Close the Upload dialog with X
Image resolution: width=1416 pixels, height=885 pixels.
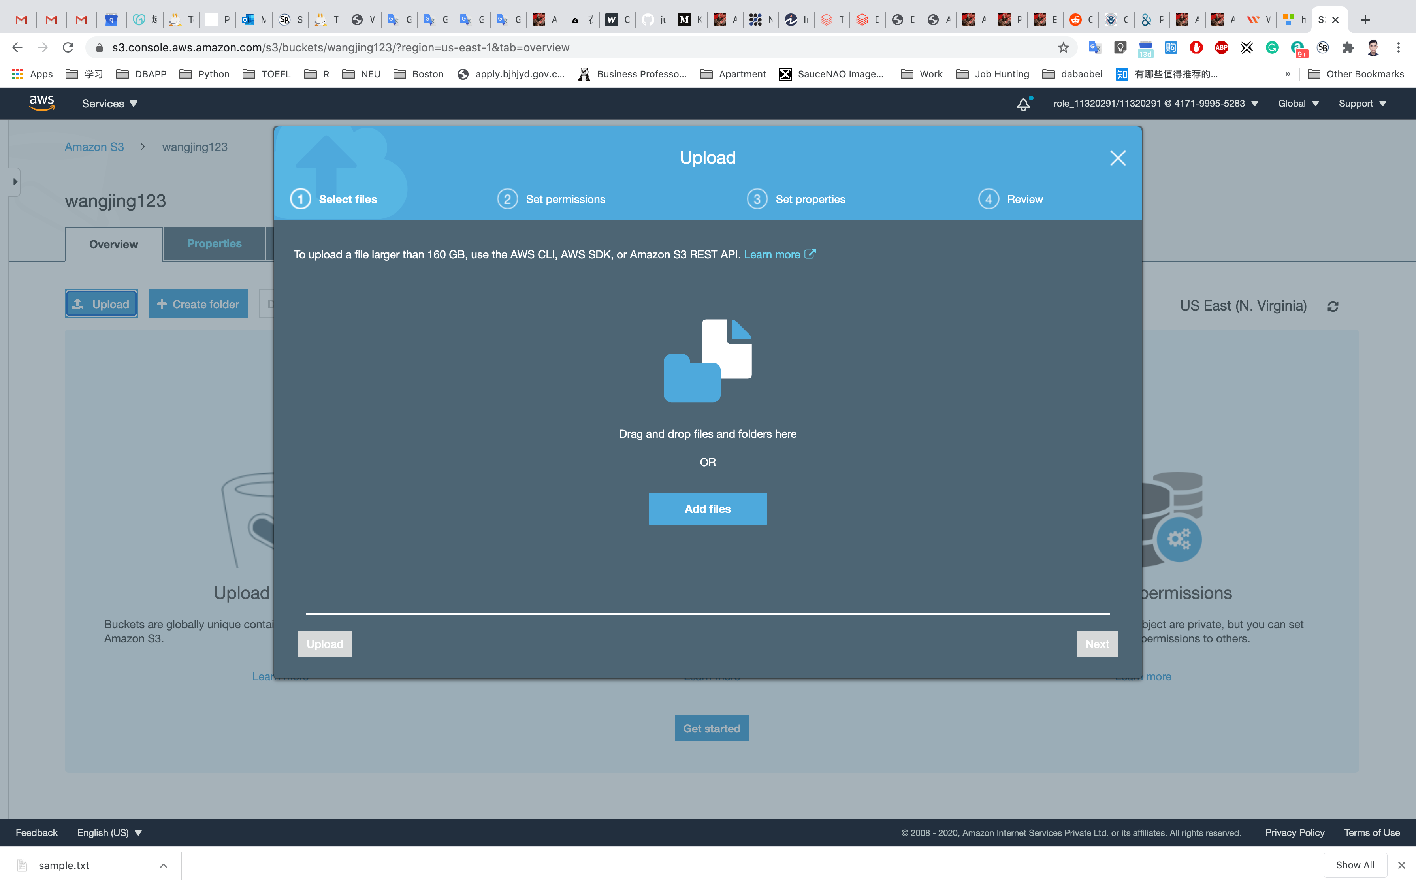(1118, 158)
